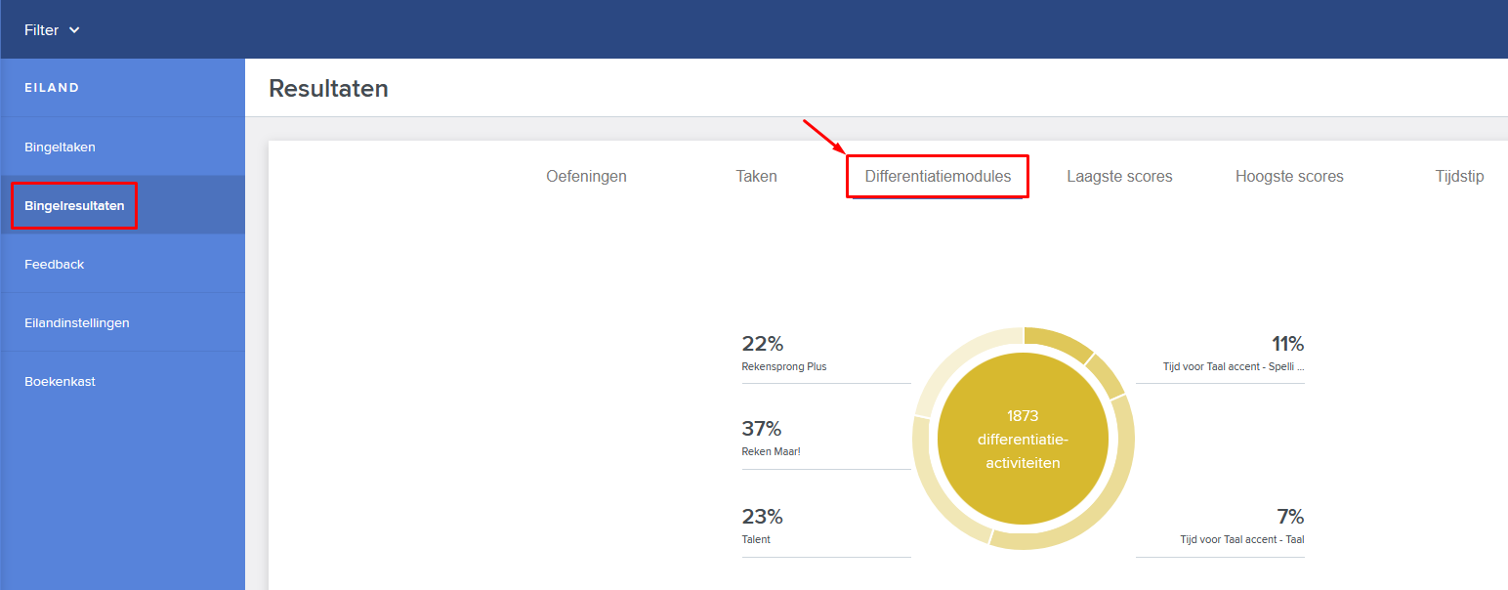Open Boekenkast in the sidebar
1508x590 pixels.
[x=122, y=381]
